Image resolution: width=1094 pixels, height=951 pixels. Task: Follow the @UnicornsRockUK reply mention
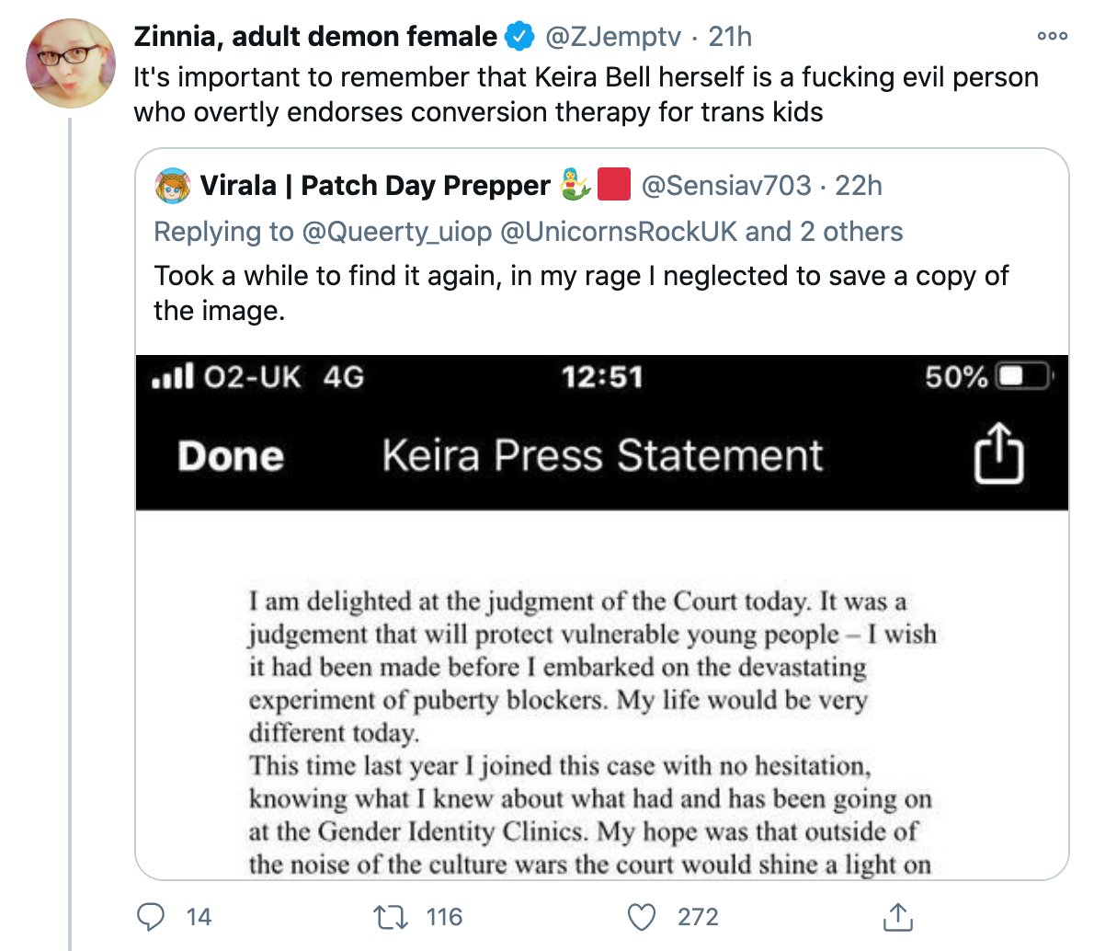tap(619, 232)
